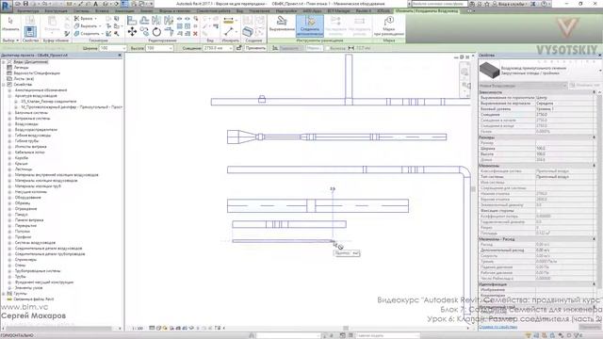Image resolution: width=603 pixels, height=339 pixels.
Task: Click the drawing view horizontal scrollbar
Action: coord(346,329)
